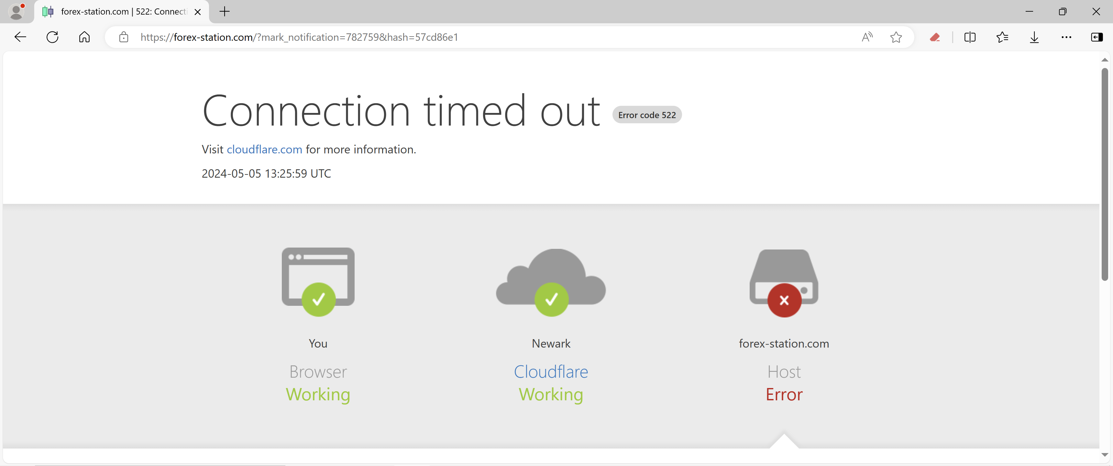This screenshot has width=1113, height=466.
Task: Add this page to favorites star
Action: tap(896, 37)
